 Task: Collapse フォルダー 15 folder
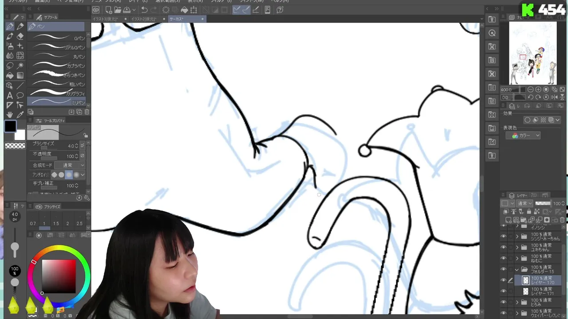point(517,269)
